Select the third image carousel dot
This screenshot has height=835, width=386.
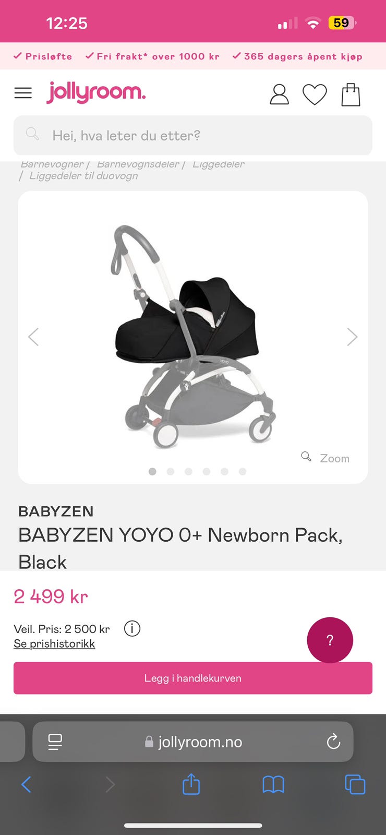pyautogui.click(x=188, y=471)
